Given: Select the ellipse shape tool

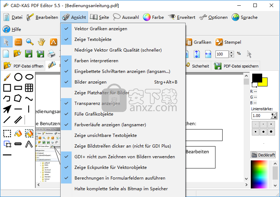Looking at the screenshot, I should [29, 77].
